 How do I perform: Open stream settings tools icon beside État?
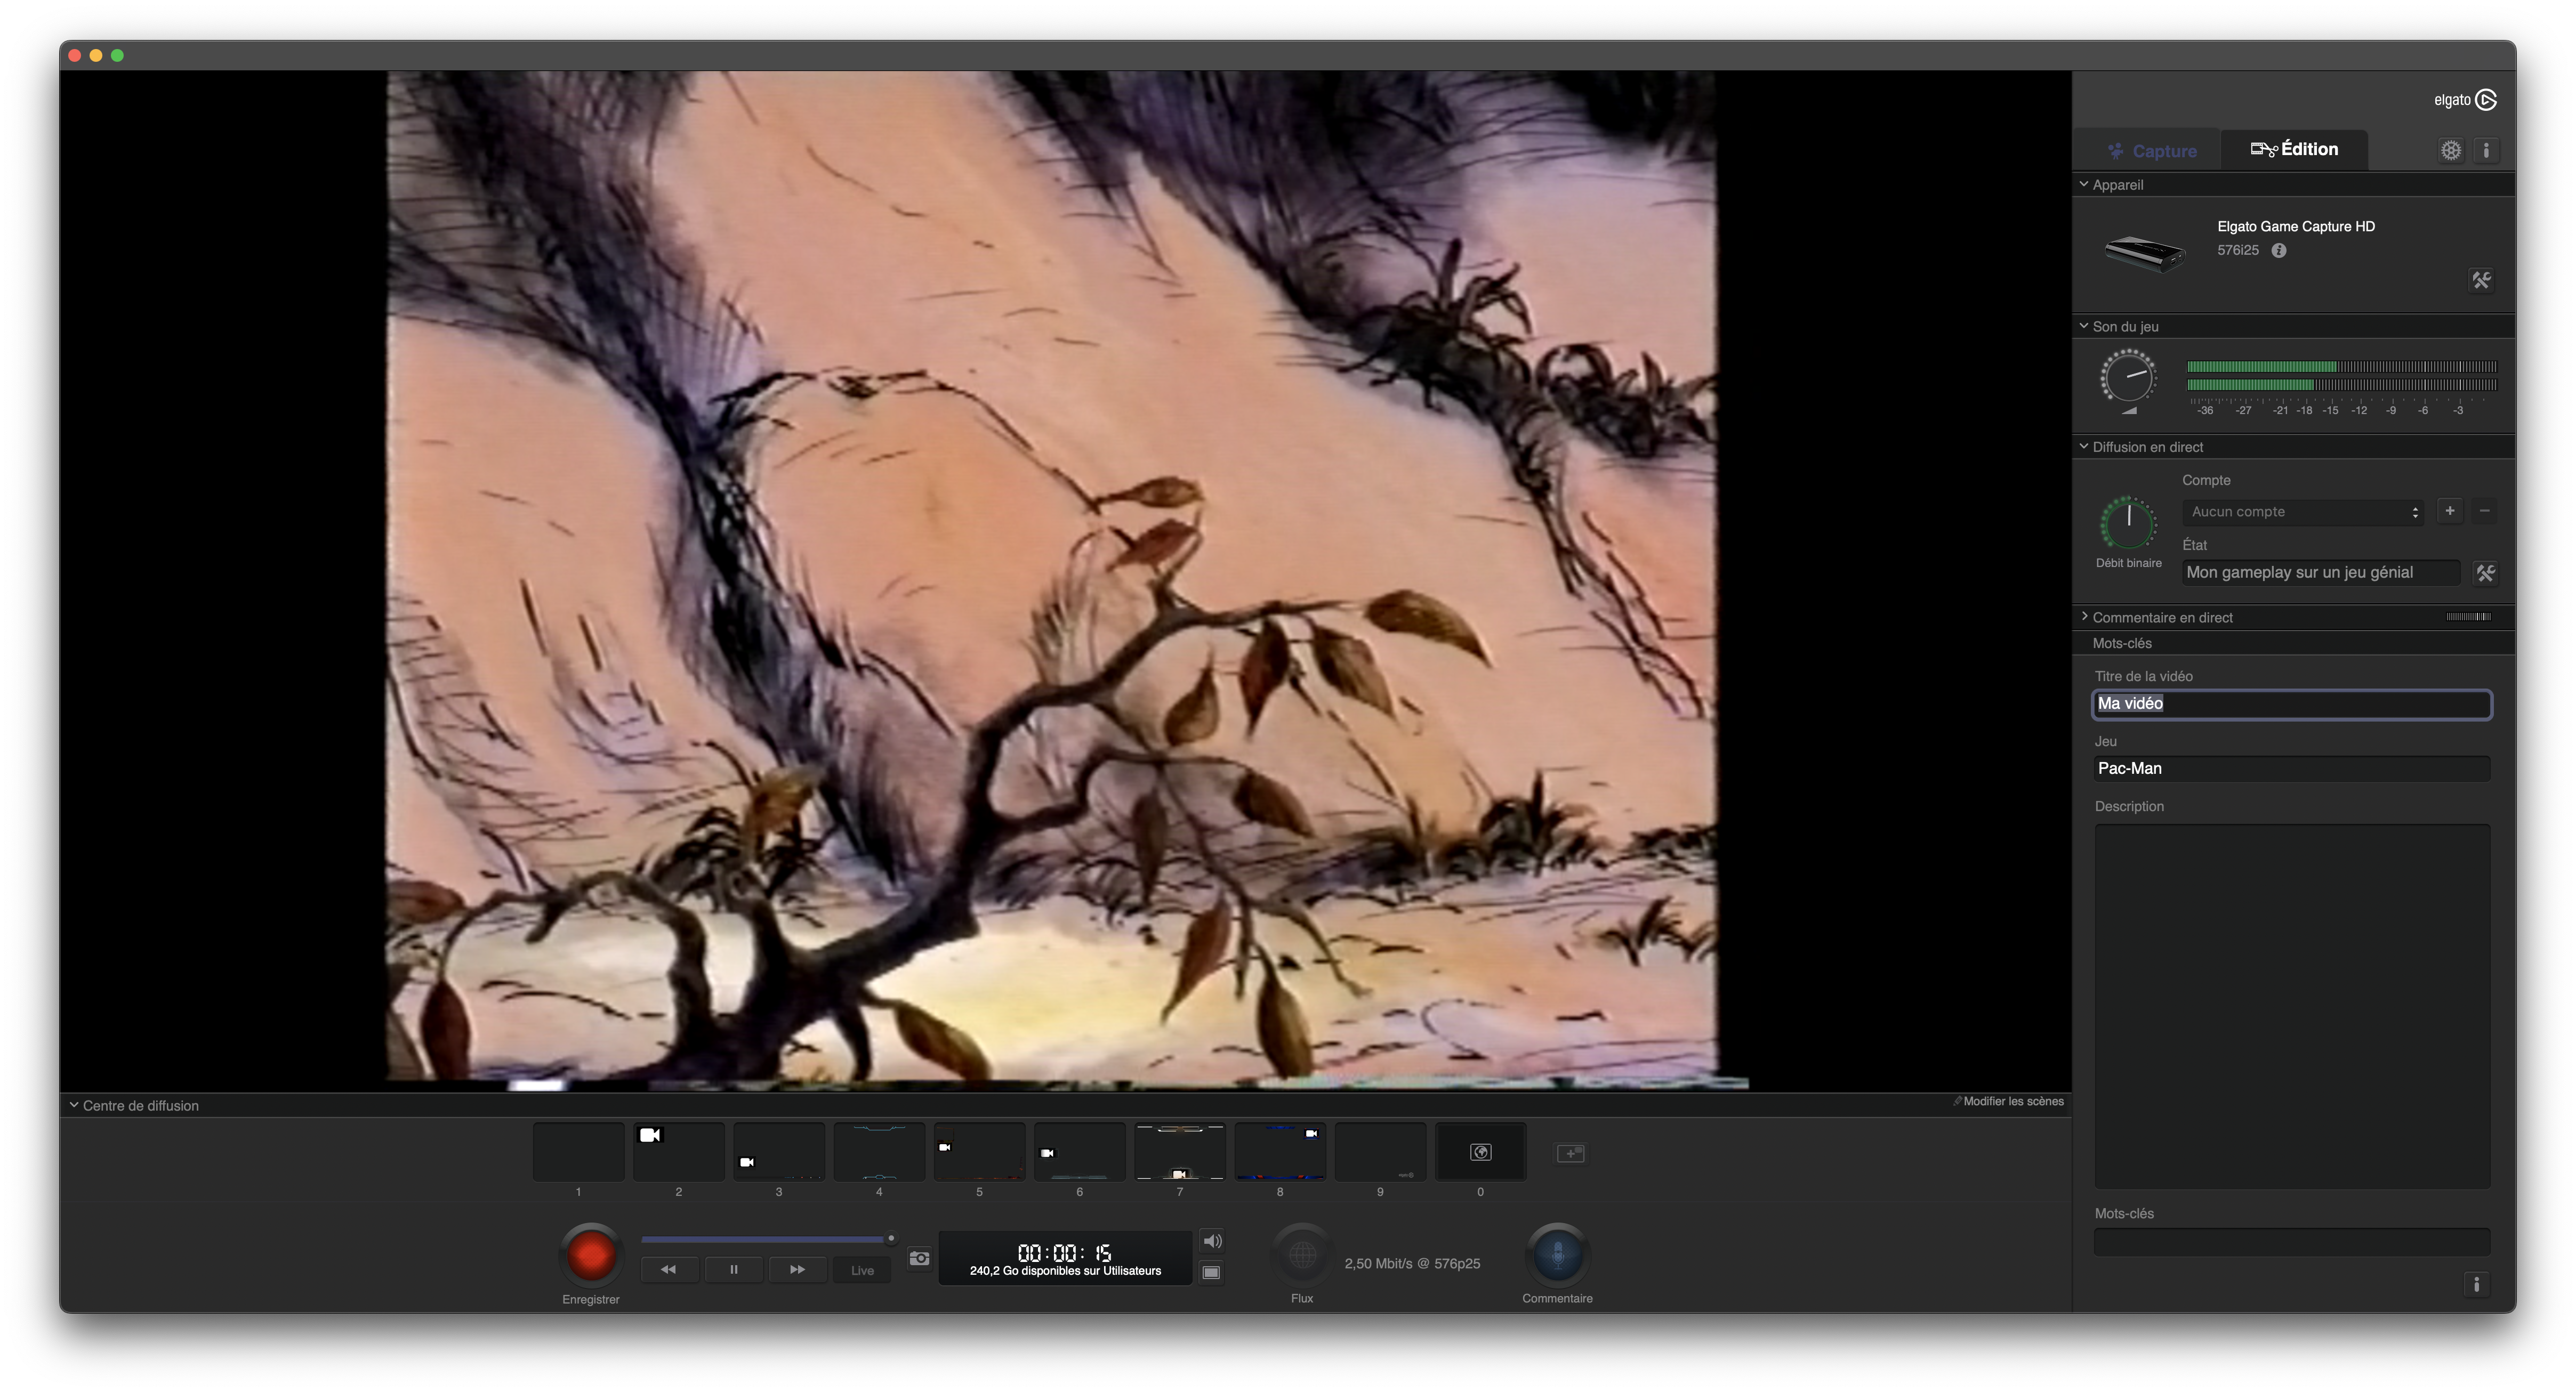pos(2485,573)
